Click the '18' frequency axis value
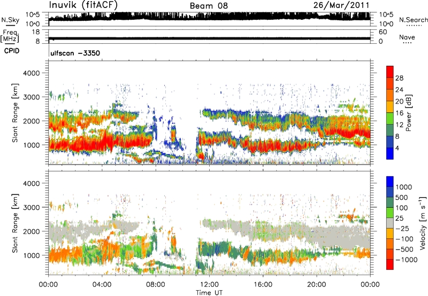The width and height of the screenshot is (428, 296). 35,32
